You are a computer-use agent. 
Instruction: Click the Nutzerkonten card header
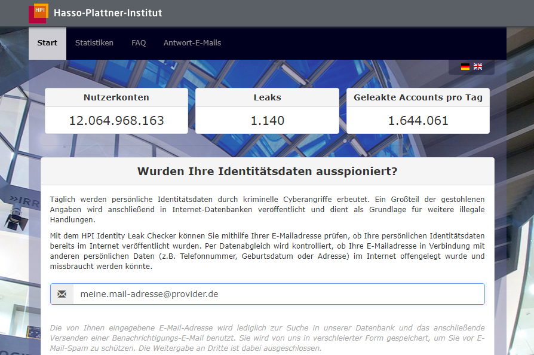pos(116,97)
